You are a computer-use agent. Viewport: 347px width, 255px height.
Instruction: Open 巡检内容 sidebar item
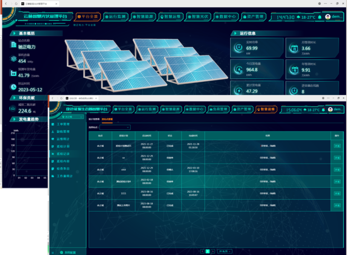(63, 161)
